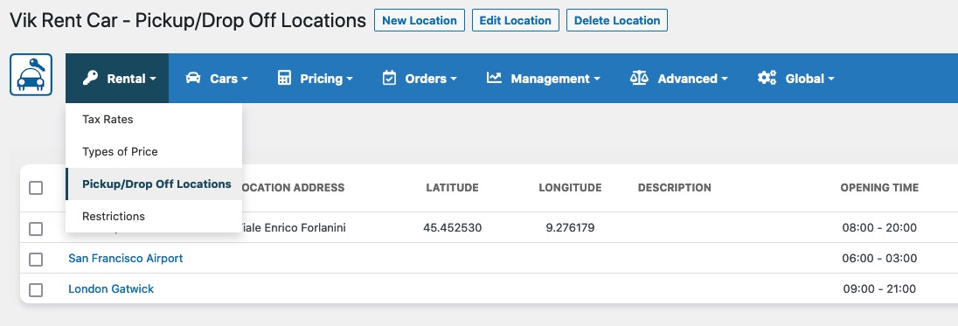Select Types of Price menu entry

(154, 152)
